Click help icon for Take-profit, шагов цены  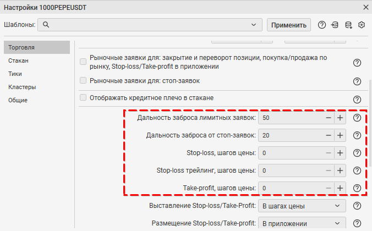pos(357,188)
